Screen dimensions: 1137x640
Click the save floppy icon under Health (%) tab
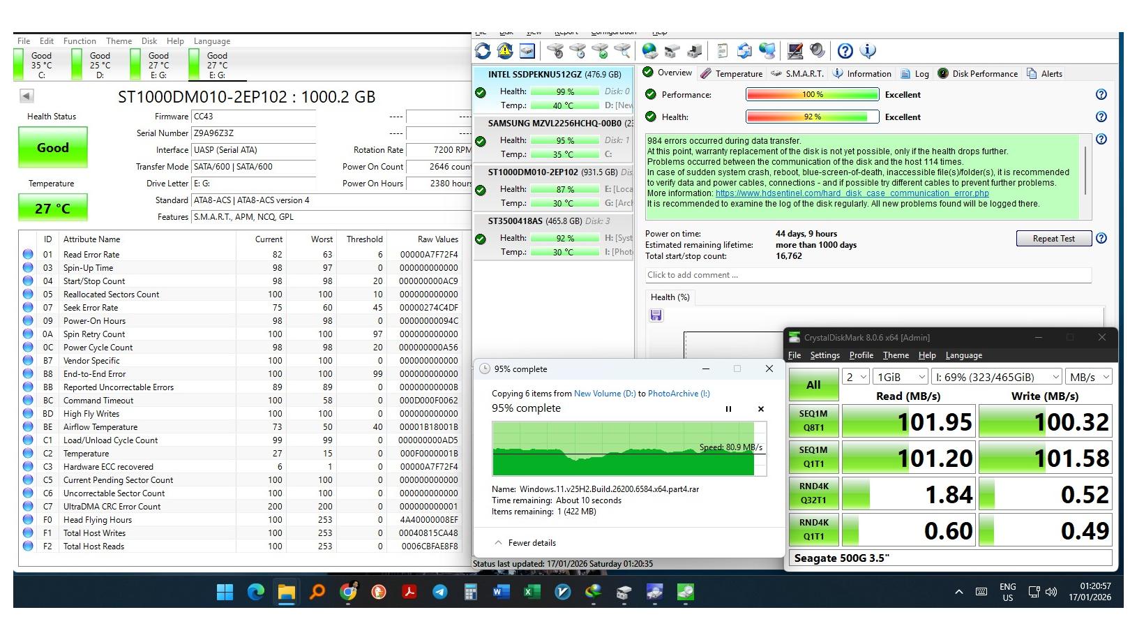[656, 315]
